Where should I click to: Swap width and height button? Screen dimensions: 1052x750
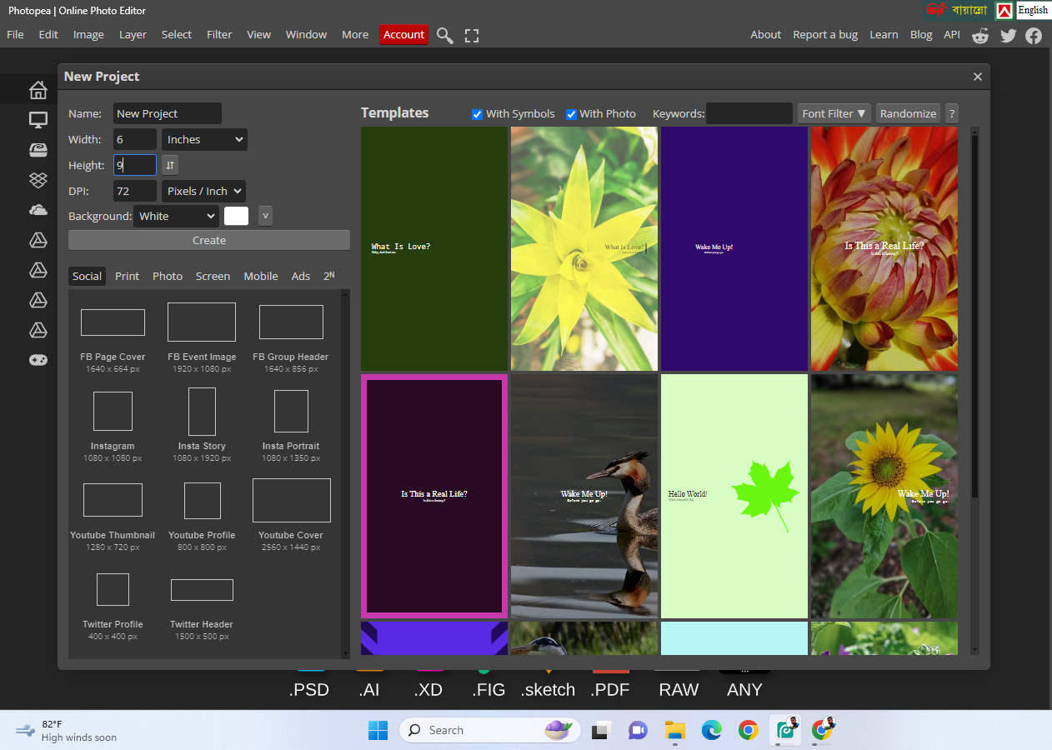[x=170, y=165]
